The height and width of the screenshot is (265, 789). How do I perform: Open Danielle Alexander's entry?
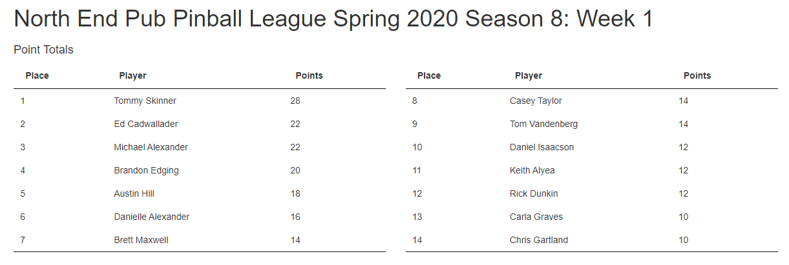coord(151,217)
